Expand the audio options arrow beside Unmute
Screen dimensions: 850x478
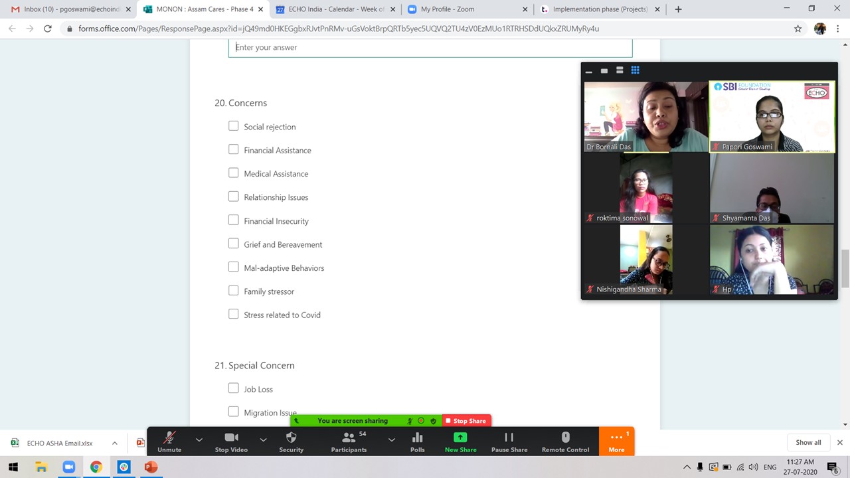tap(199, 439)
